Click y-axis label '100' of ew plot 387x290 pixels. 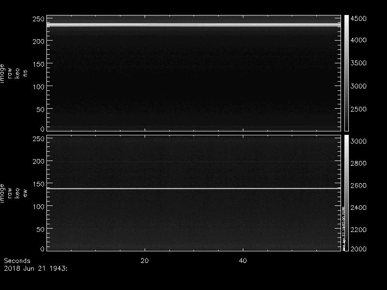39,207
